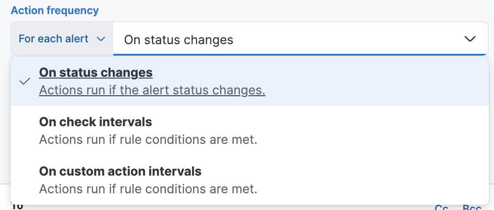The image size is (494, 210).
Task: Click the checkmark beside On status changes
Action: (x=25, y=82)
